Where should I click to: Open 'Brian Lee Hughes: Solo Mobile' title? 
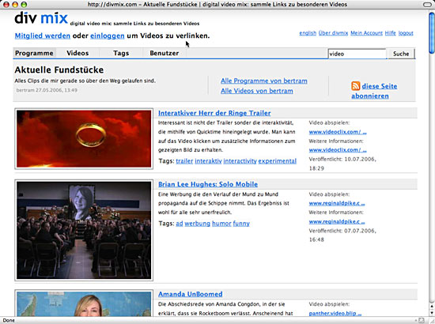coord(208,184)
